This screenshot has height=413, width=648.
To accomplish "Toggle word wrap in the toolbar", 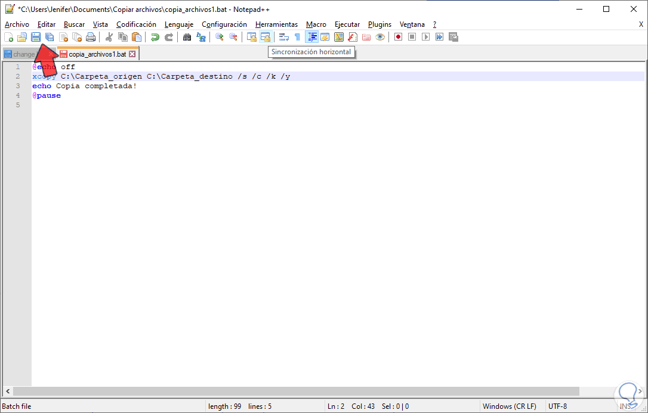I will click(284, 37).
